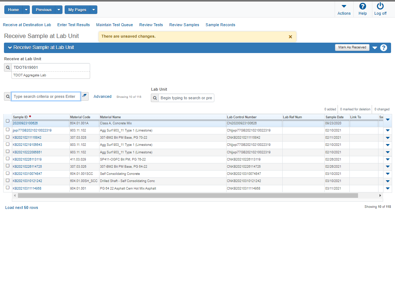Sort by Material Code column header
395x296 pixels.
point(80,117)
